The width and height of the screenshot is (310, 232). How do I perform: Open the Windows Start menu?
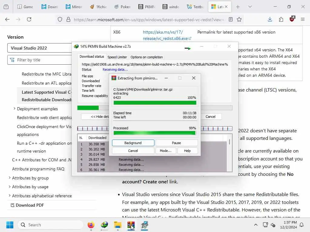coord(10,225)
